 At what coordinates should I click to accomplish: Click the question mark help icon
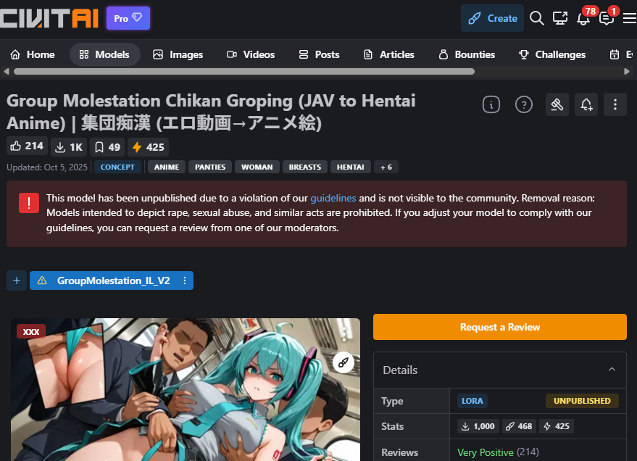pos(524,105)
